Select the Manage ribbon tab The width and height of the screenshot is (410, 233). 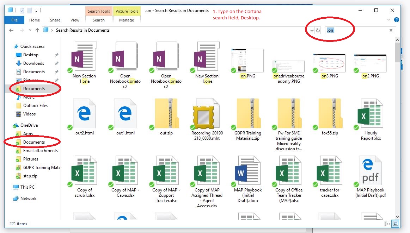click(127, 20)
